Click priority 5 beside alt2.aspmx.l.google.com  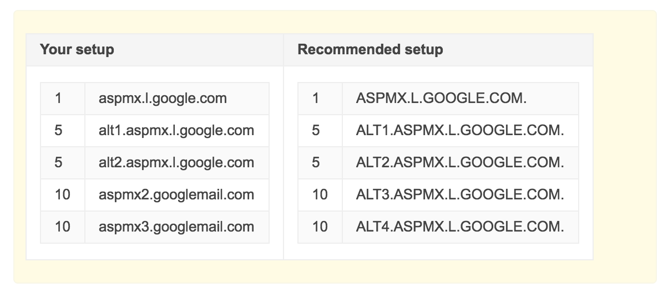(x=58, y=163)
